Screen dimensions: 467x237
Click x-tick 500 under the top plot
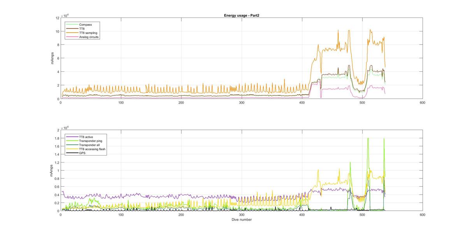pos(362,102)
